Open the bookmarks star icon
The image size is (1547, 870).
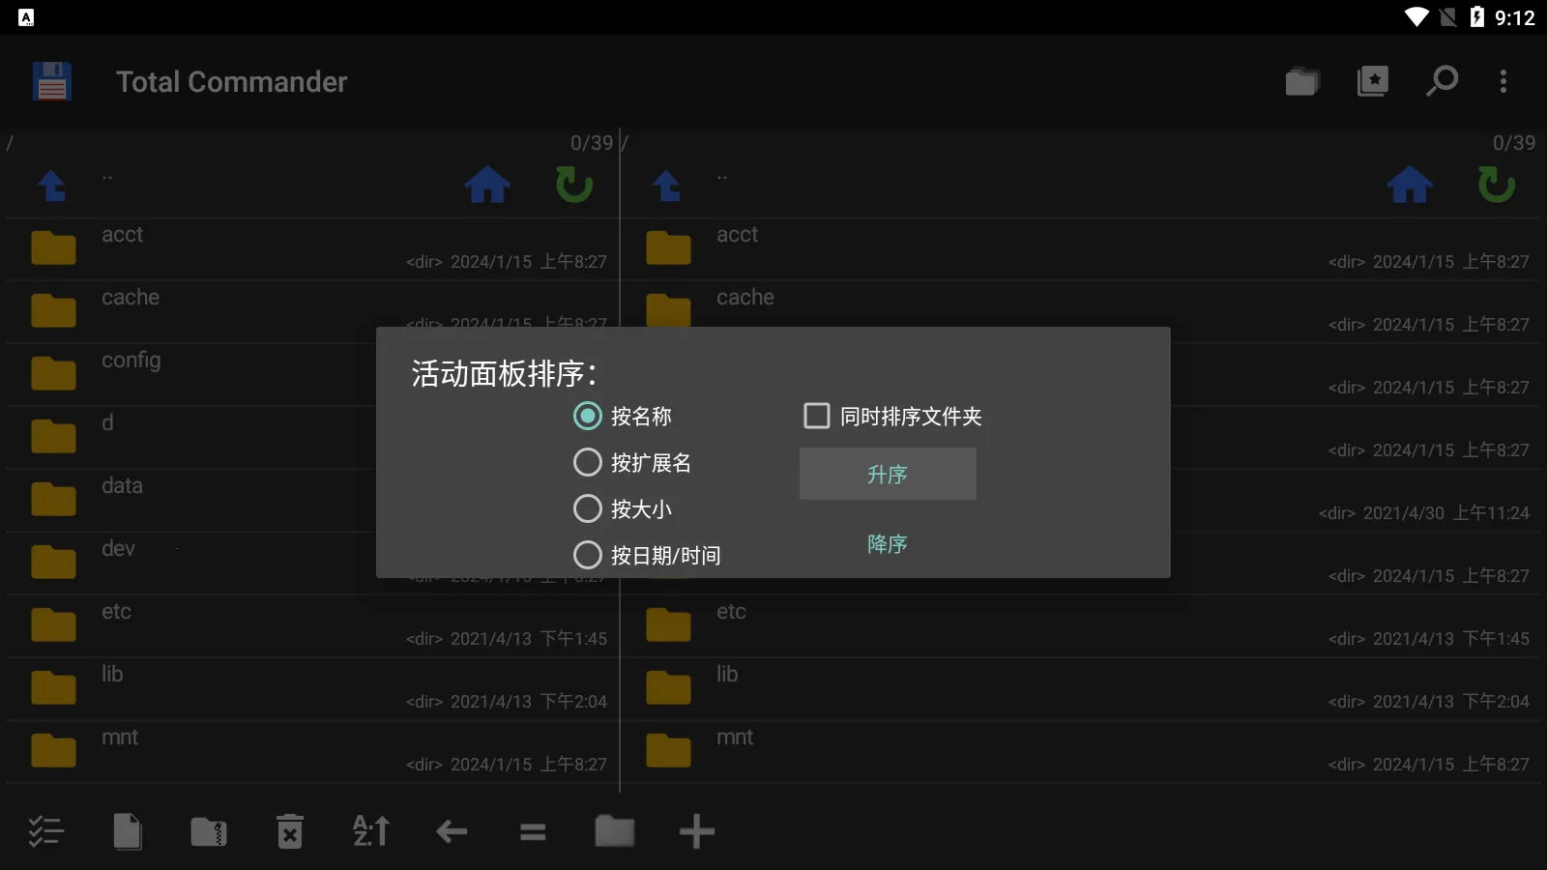point(1372,81)
